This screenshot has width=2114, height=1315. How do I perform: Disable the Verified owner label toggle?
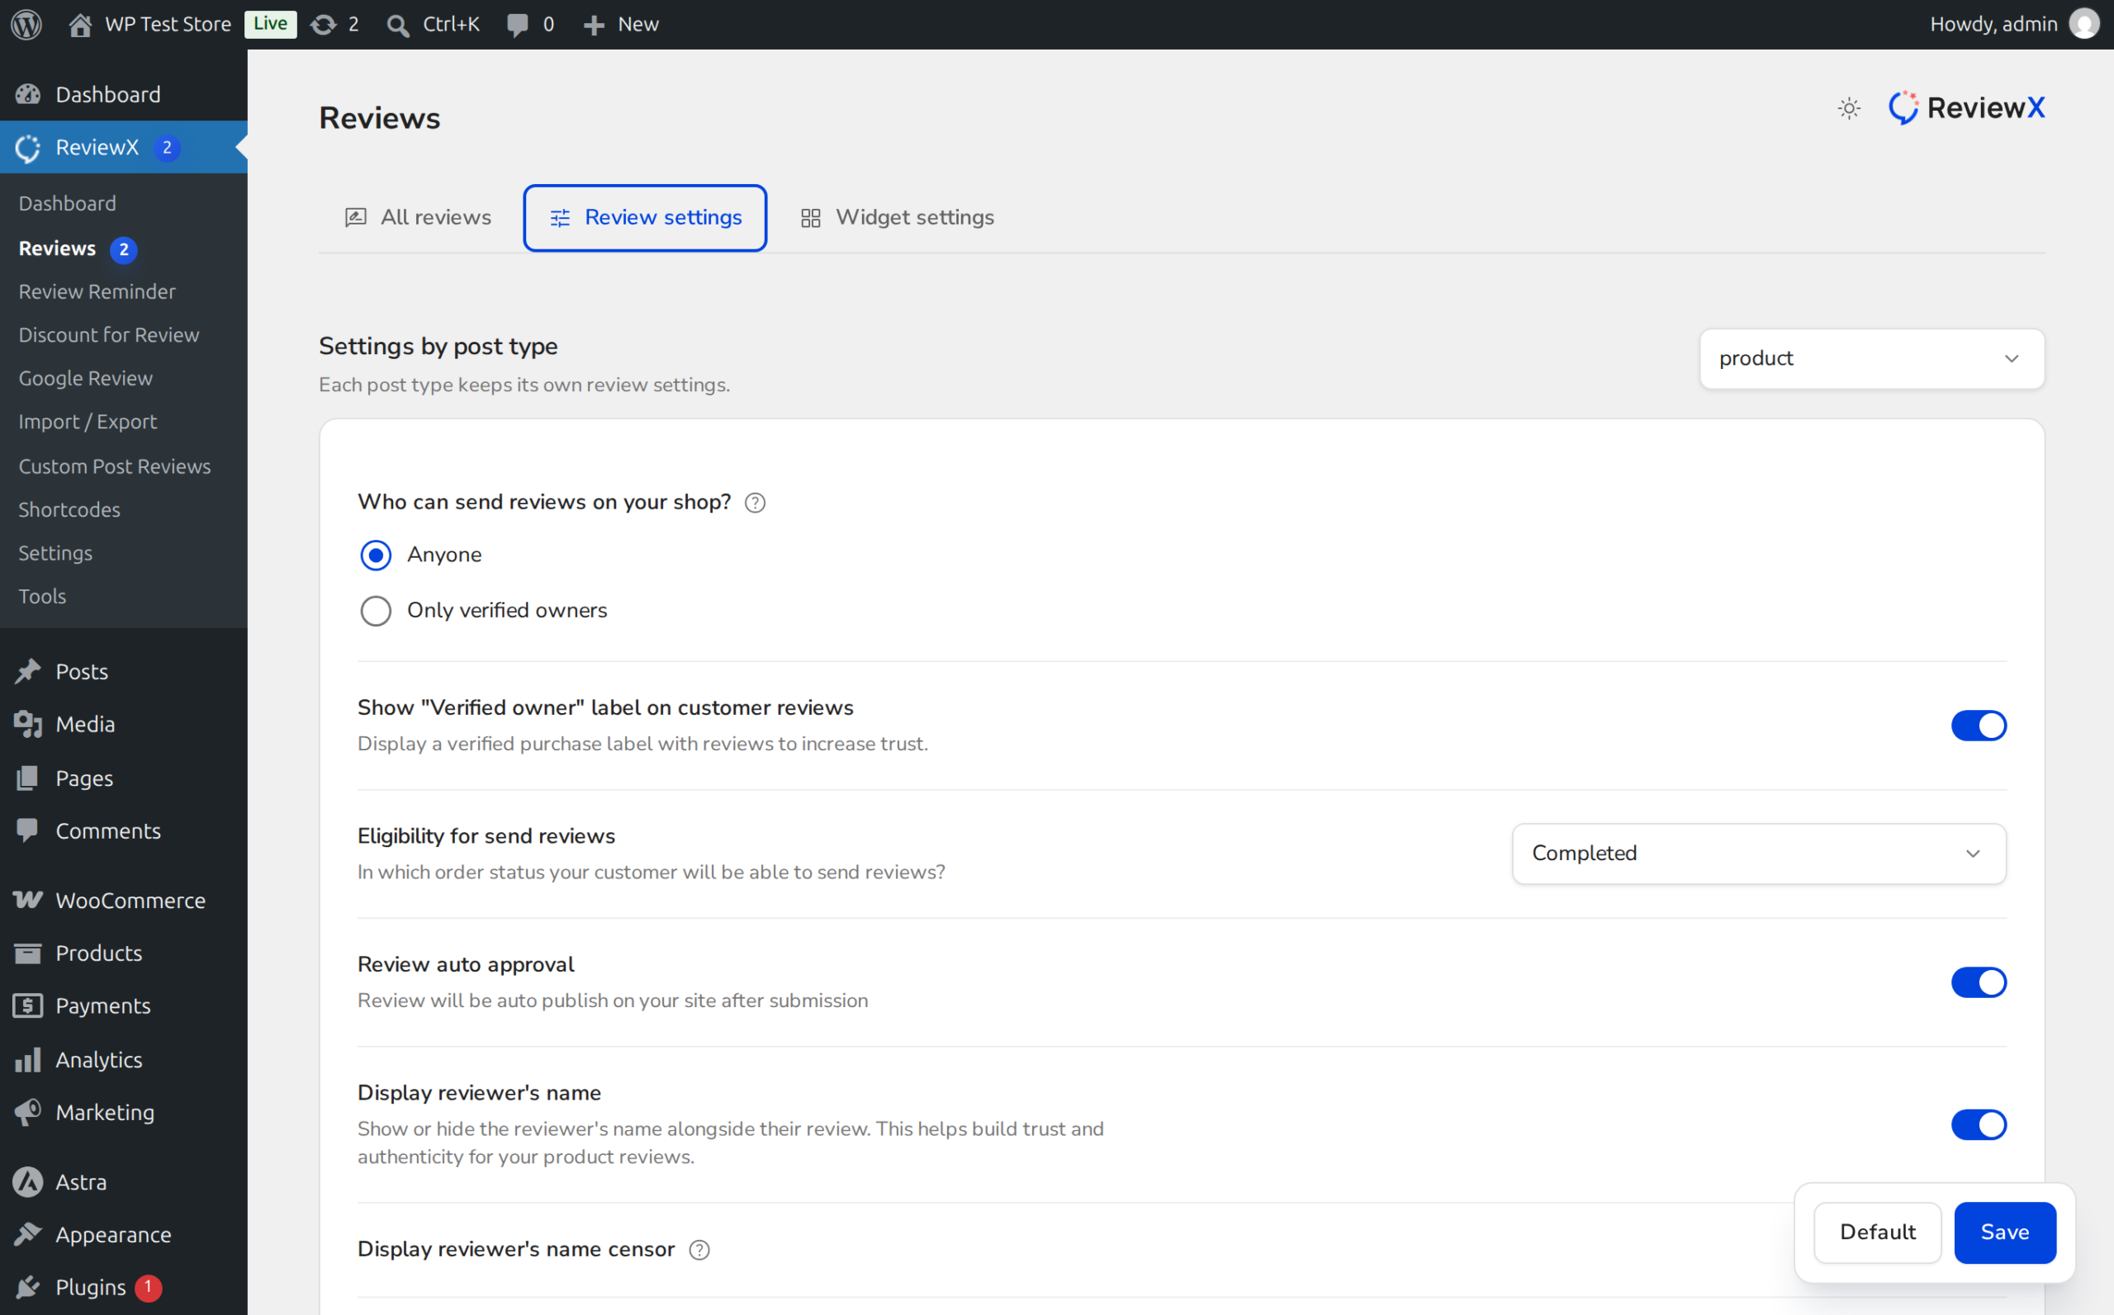pyautogui.click(x=1979, y=726)
